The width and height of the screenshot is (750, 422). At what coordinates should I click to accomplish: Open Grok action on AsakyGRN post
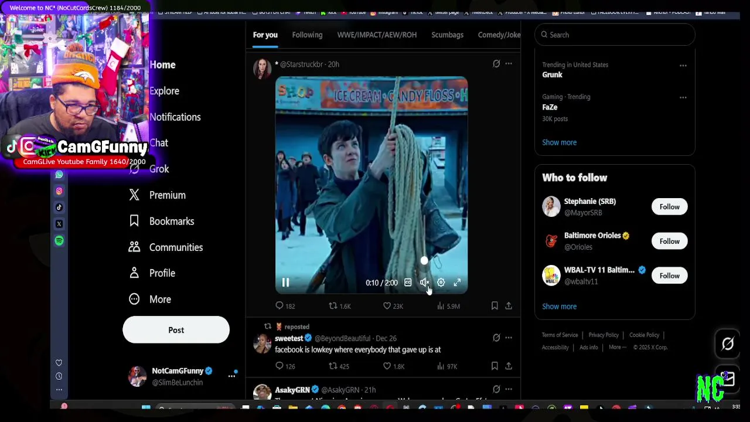click(496, 389)
